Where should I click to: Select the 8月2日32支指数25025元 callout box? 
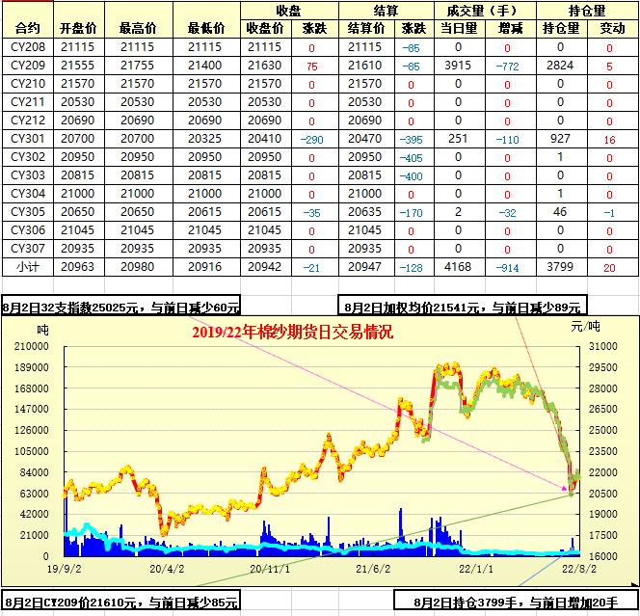pos(121,308)
